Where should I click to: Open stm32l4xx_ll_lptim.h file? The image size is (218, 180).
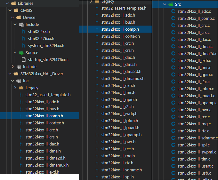pyautogui.click(x=120, y=121)
